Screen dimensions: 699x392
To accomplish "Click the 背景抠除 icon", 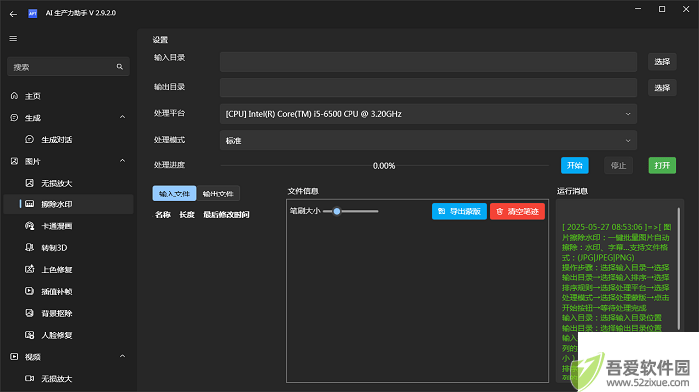I will click(29, 313).
